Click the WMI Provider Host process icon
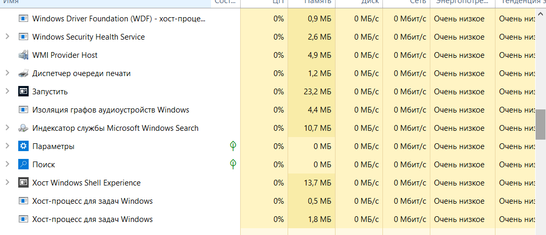This screenshot has height=235, width=546. tap(23, 55)
